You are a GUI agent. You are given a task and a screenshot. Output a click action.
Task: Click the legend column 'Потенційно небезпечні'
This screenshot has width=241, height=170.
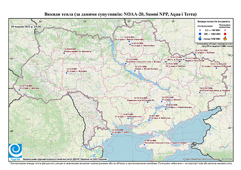click(x=225, y=26)
